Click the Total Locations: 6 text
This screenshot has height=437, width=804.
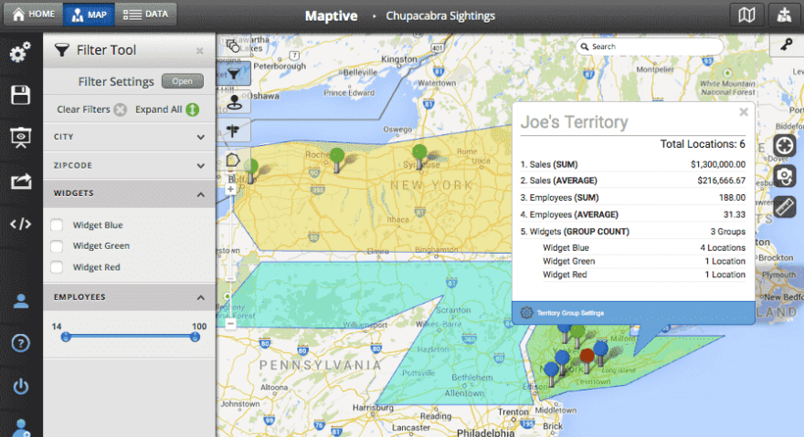pos(703,144)
